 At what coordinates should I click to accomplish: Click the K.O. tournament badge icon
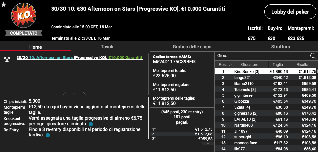pos(23,16)
